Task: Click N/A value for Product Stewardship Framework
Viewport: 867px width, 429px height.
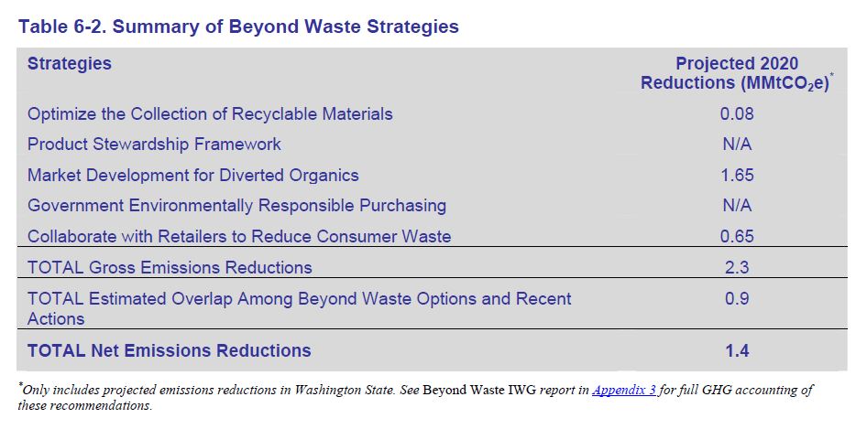Action: click(737, 145)
